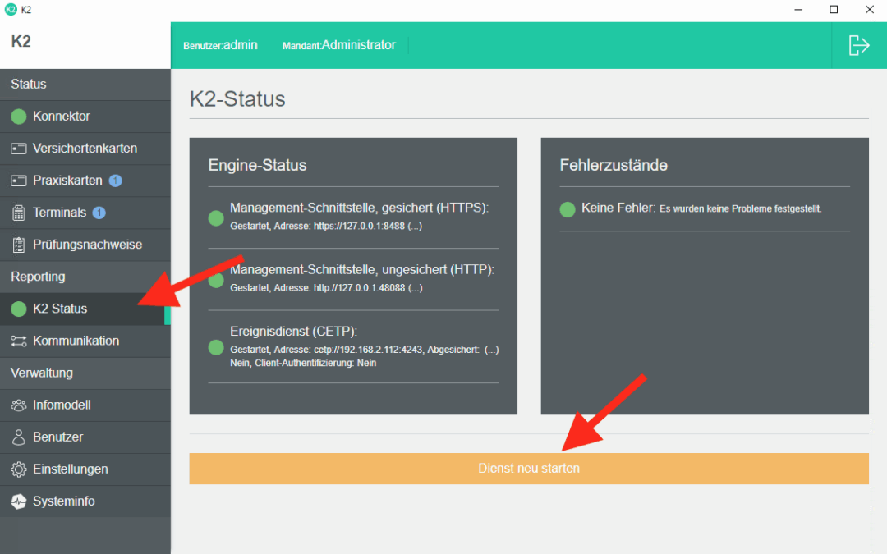Click the K2 logo text in sidebar
Image resolution: width=887 pixels, height=554 pixels.
pos(21,41)
